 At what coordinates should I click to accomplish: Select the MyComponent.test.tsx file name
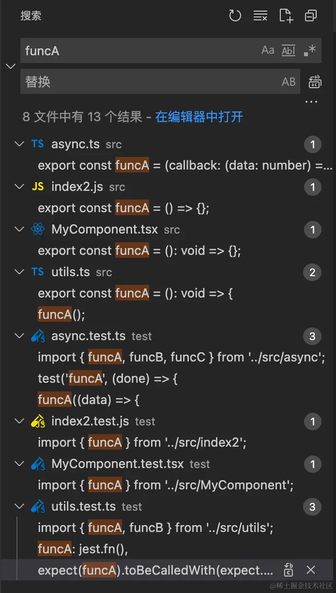click(x=118, y=464)
